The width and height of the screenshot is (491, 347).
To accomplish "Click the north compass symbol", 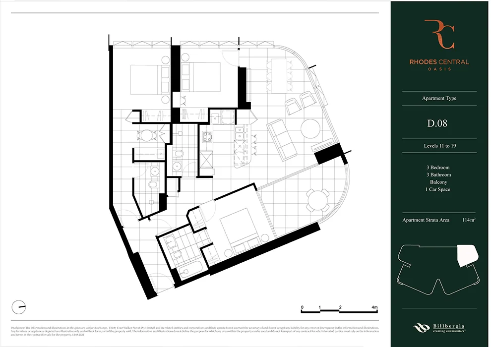I will [x=19, y=307].
